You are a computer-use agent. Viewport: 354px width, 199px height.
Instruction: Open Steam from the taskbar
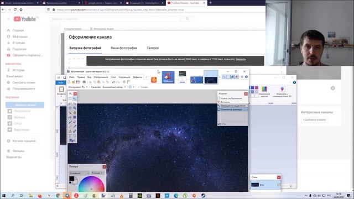(x=203, y=196)
